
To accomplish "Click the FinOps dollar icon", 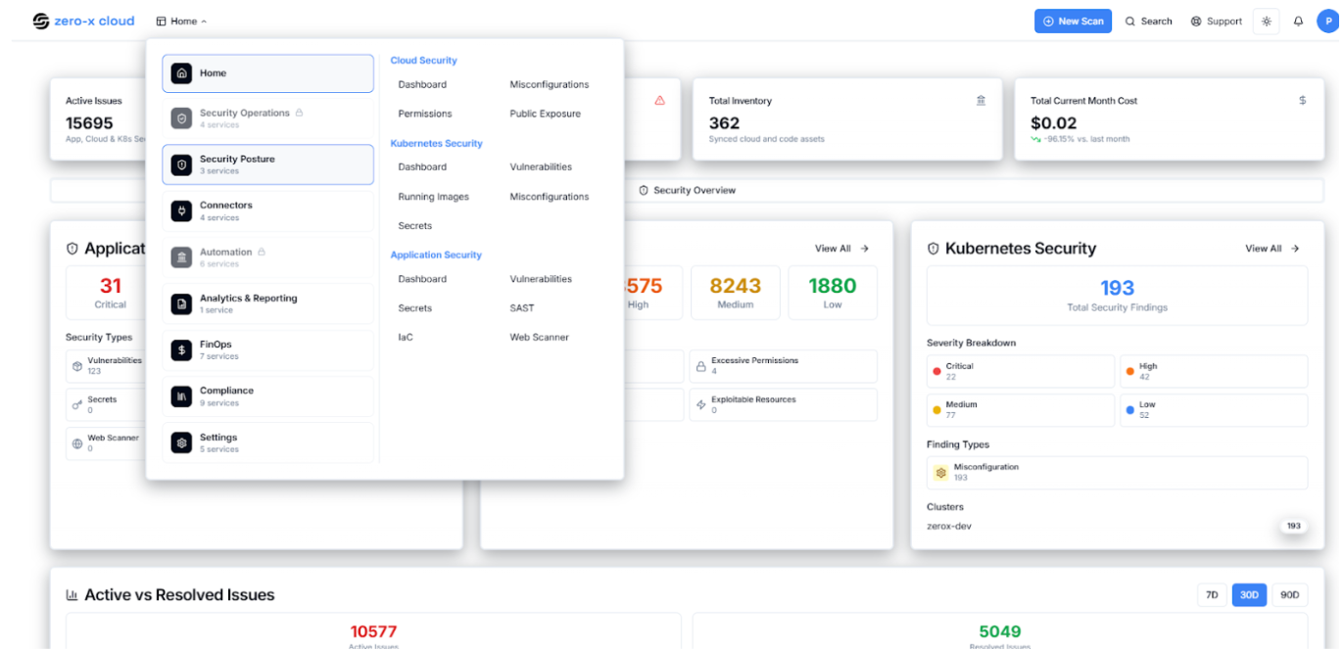I will coord(181,349).
